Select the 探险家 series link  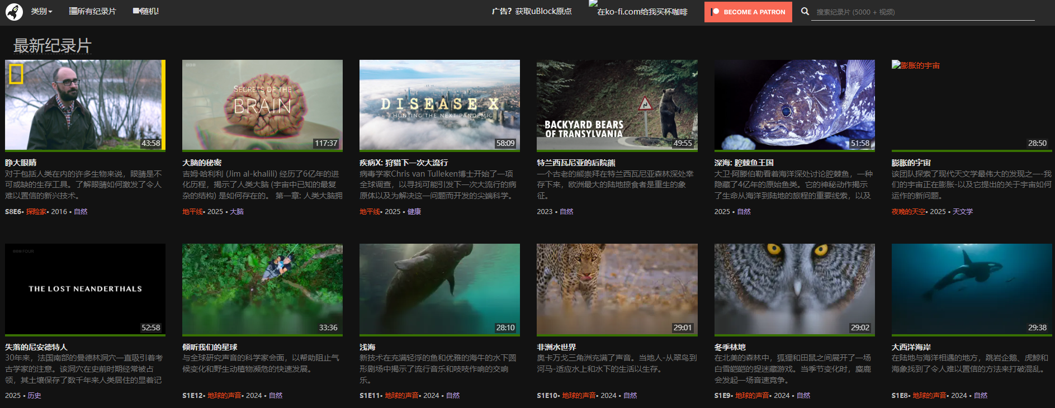pos(36,212)
